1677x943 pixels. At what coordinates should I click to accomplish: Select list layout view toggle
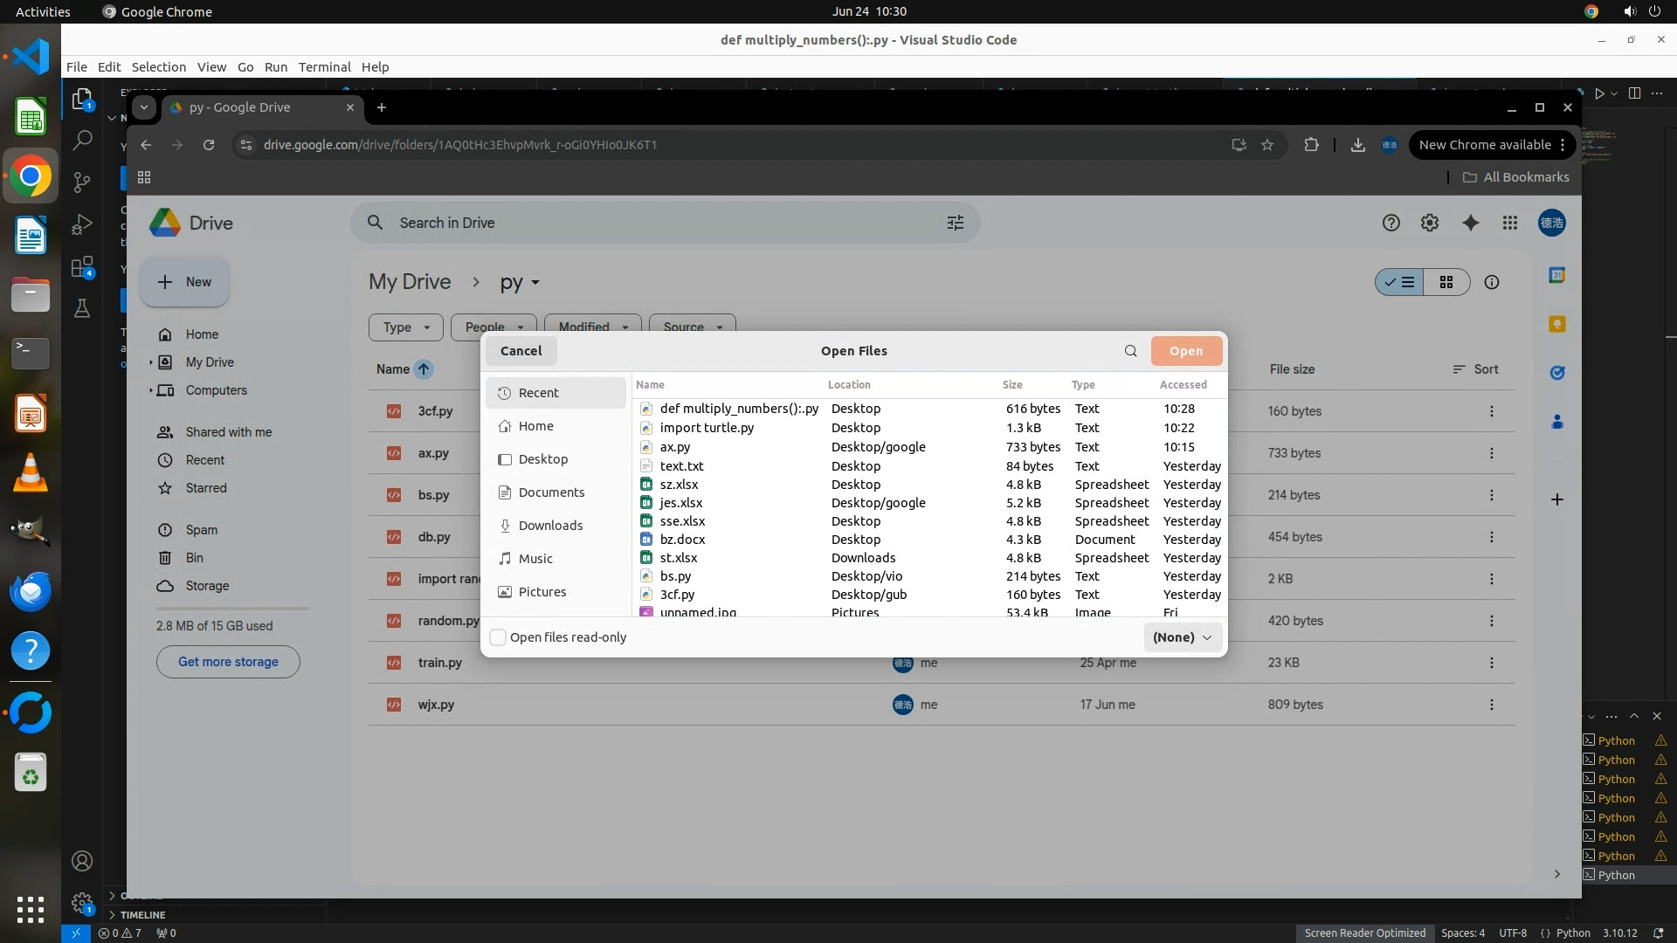click(1400, 282)
